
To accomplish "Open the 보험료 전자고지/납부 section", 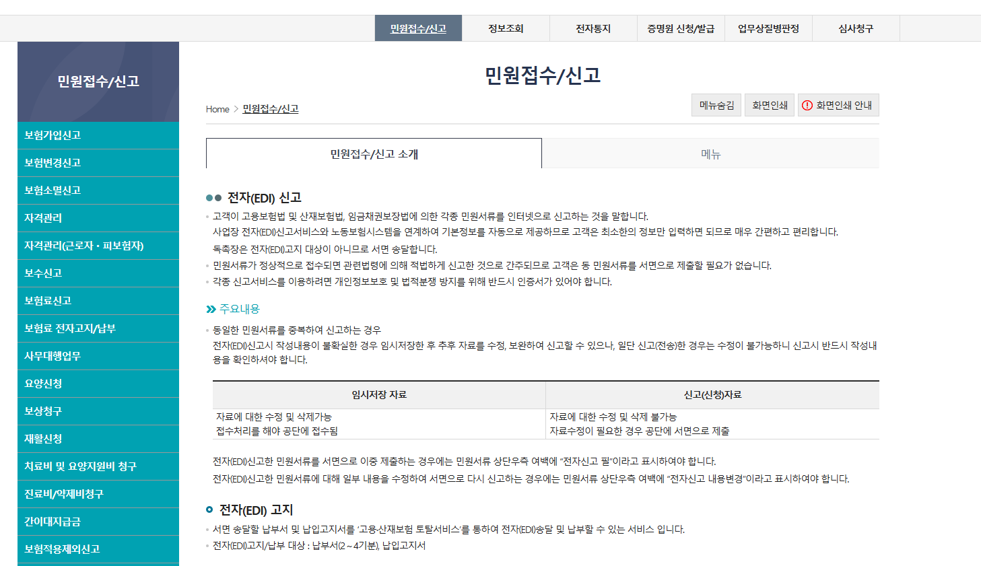I will pos(98,328).
